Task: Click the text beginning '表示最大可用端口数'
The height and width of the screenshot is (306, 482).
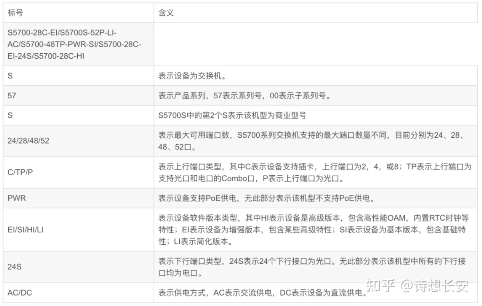Action: [x=312, y=141]
